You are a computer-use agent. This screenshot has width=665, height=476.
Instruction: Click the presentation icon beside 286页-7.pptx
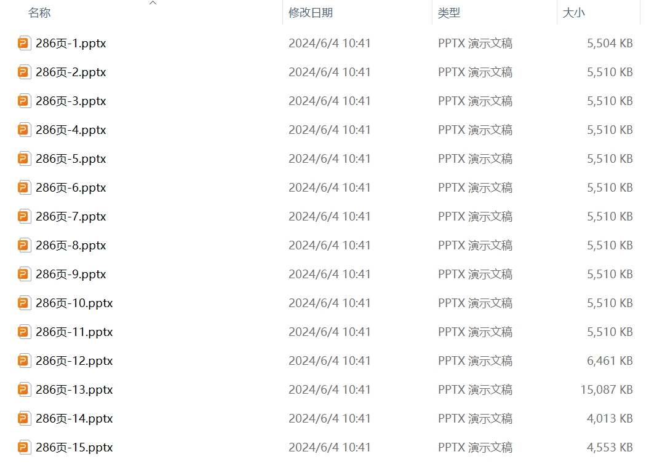tap(24, 216)
